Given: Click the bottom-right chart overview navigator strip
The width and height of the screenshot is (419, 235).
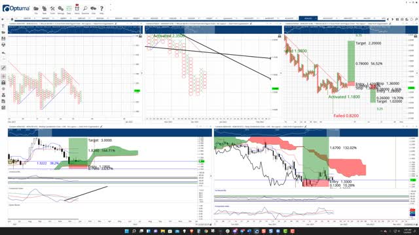Looking at the screenshot, I should [316, 133].
